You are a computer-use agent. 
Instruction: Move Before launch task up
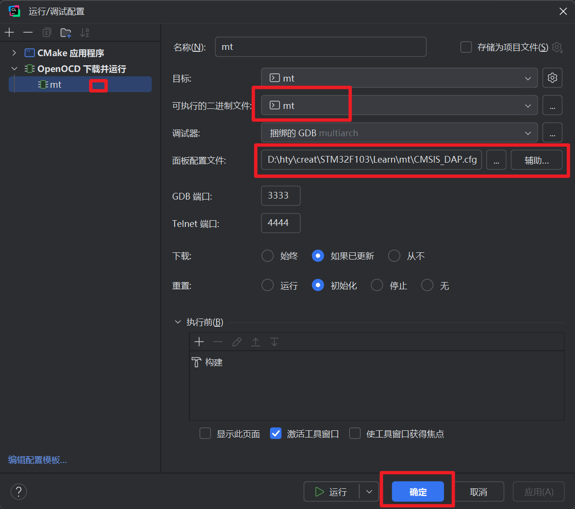pos(256,342)
